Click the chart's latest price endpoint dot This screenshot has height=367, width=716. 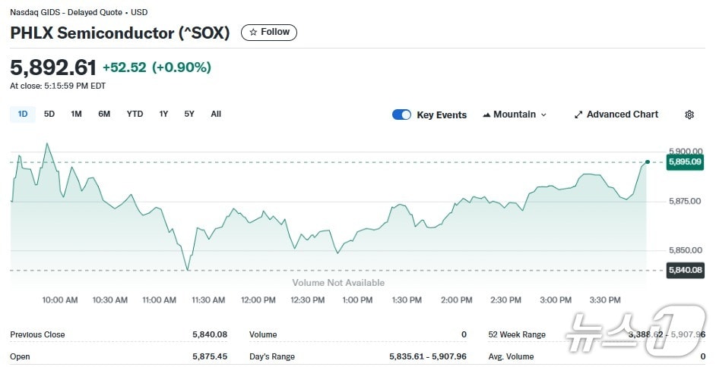pyautogui.click(x=647, y=162)
